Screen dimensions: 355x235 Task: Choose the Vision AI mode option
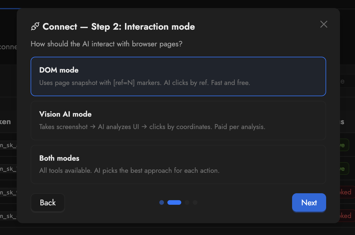click(x=178, y=120)
